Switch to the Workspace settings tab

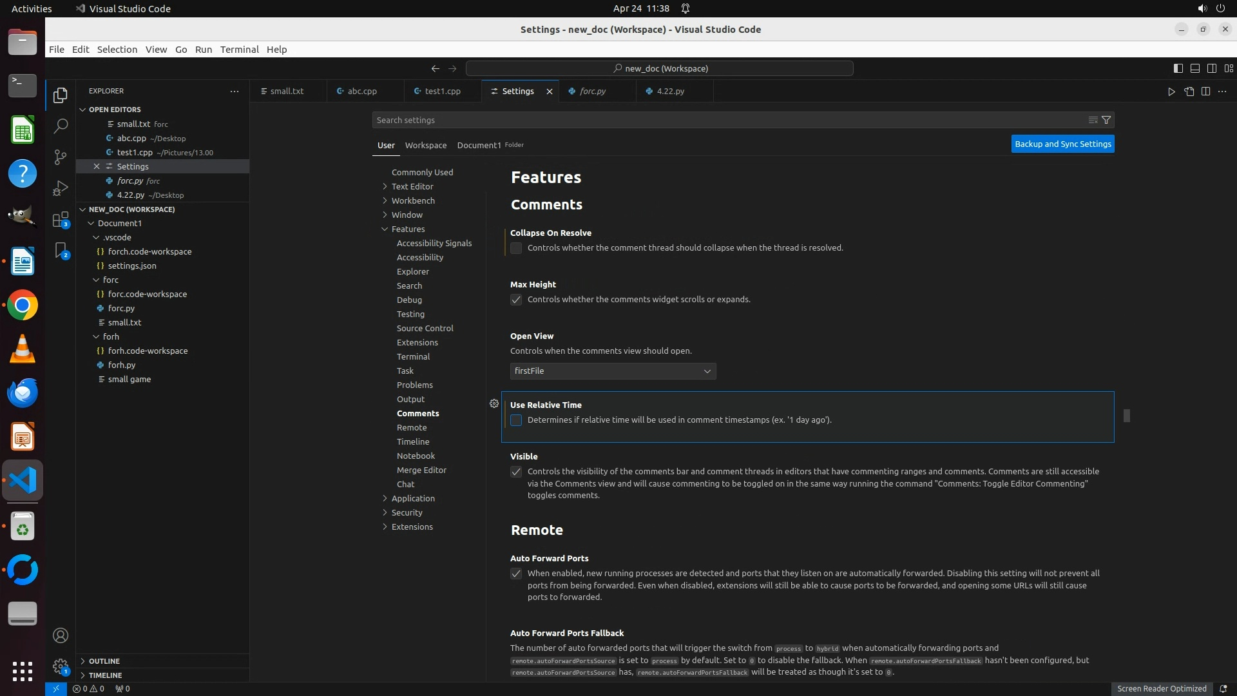point(425,145)
